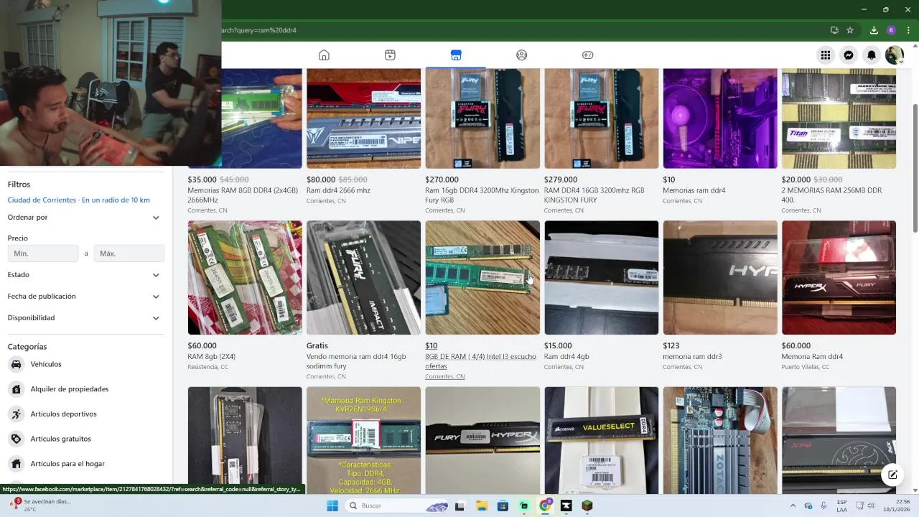Open the XPG memory listing photo
This screenshot has width=919, height=517.
tap(839, 440)
